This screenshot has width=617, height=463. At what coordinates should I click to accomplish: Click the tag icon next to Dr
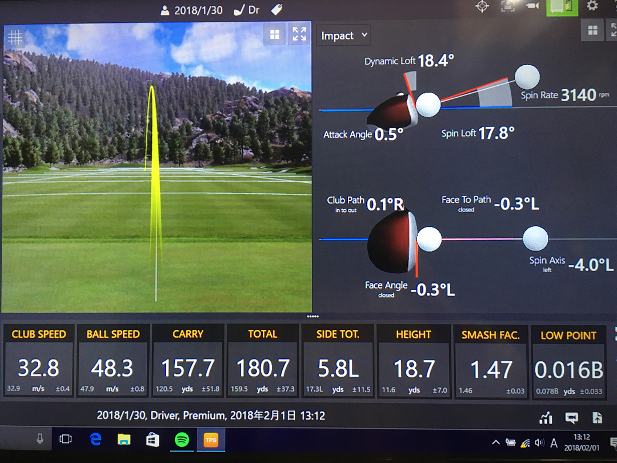[x=277, y=10]
